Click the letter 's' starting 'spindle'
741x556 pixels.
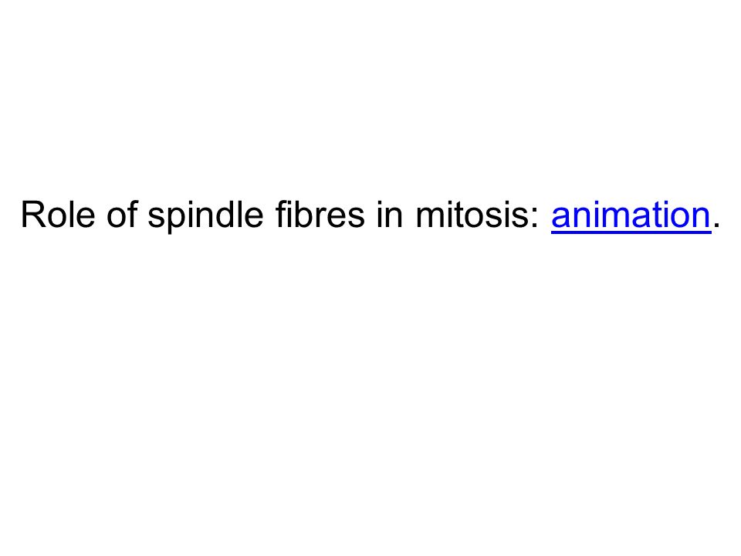[x=157, y=219]
